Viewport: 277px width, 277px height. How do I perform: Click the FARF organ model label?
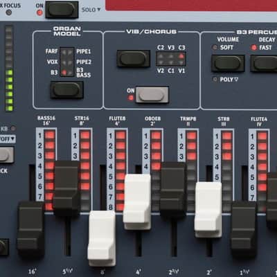coord(51,51)
